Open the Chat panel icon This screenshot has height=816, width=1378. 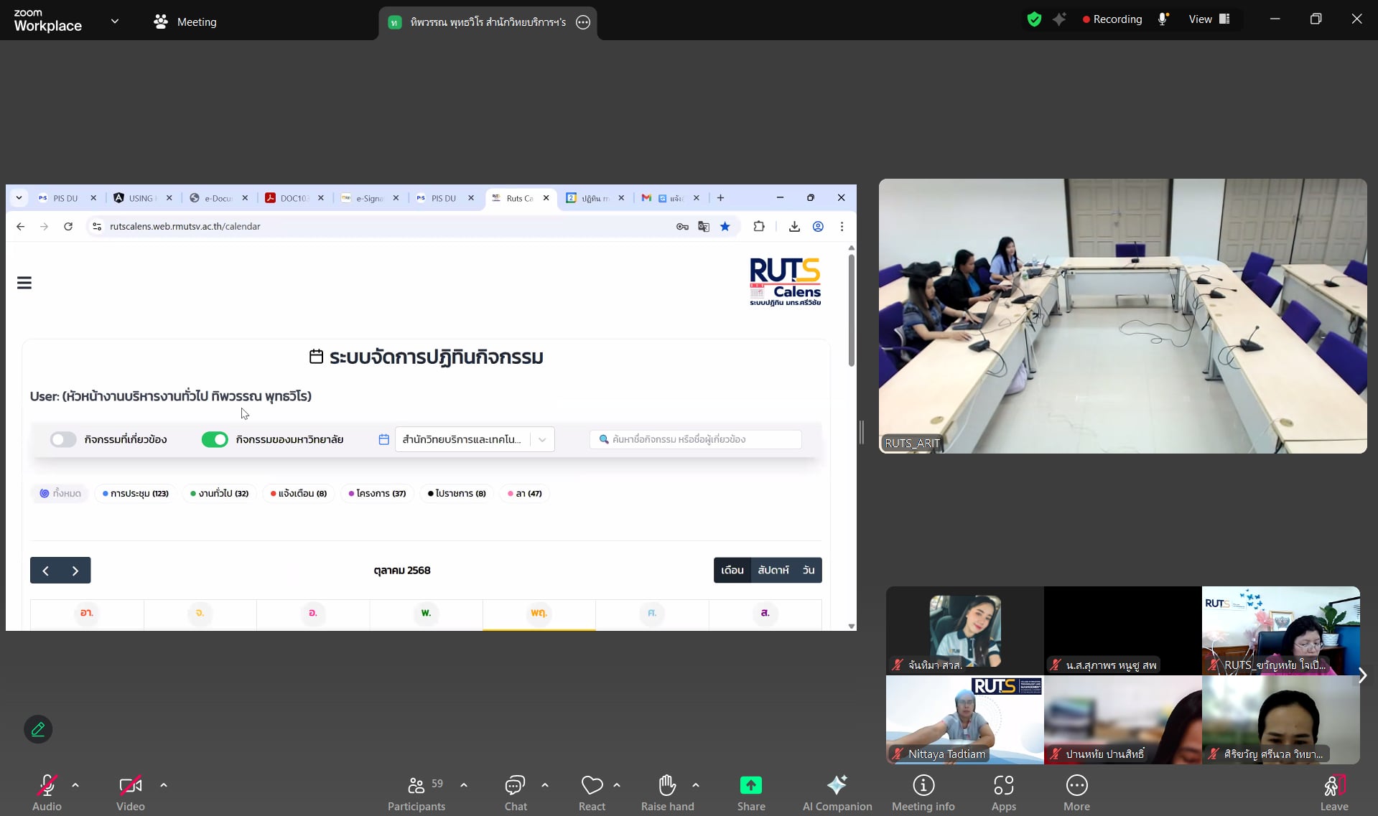[x=515, y=786]
